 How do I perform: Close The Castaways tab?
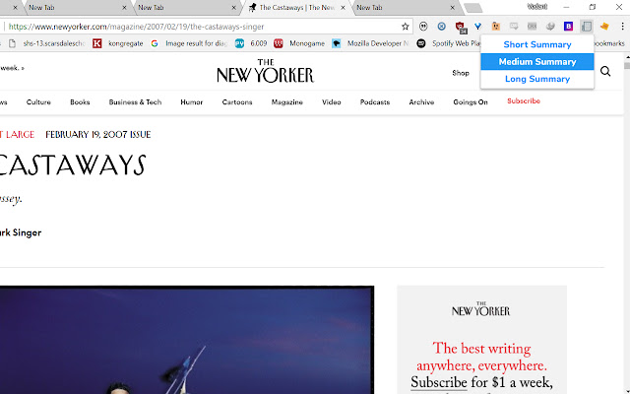coord(344,8)
